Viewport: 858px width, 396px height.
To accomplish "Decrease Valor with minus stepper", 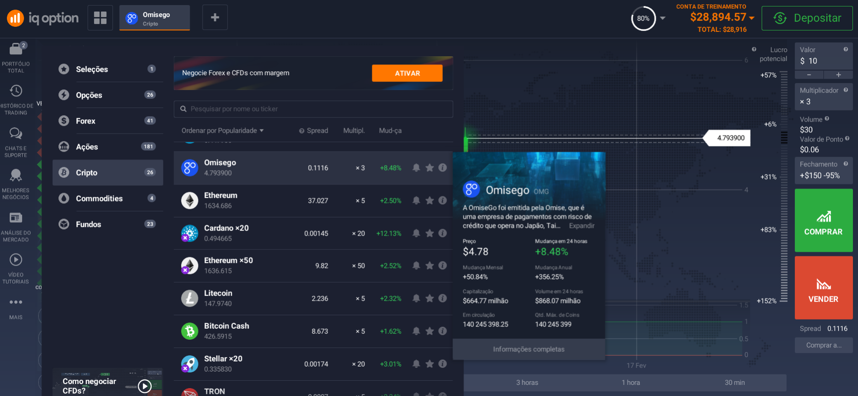I will click(809, 75).
